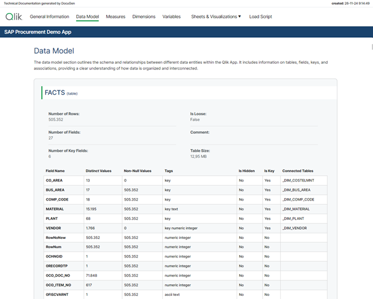
Task: Click the 15.195 distinct values cell
Action: click(103, 209)
